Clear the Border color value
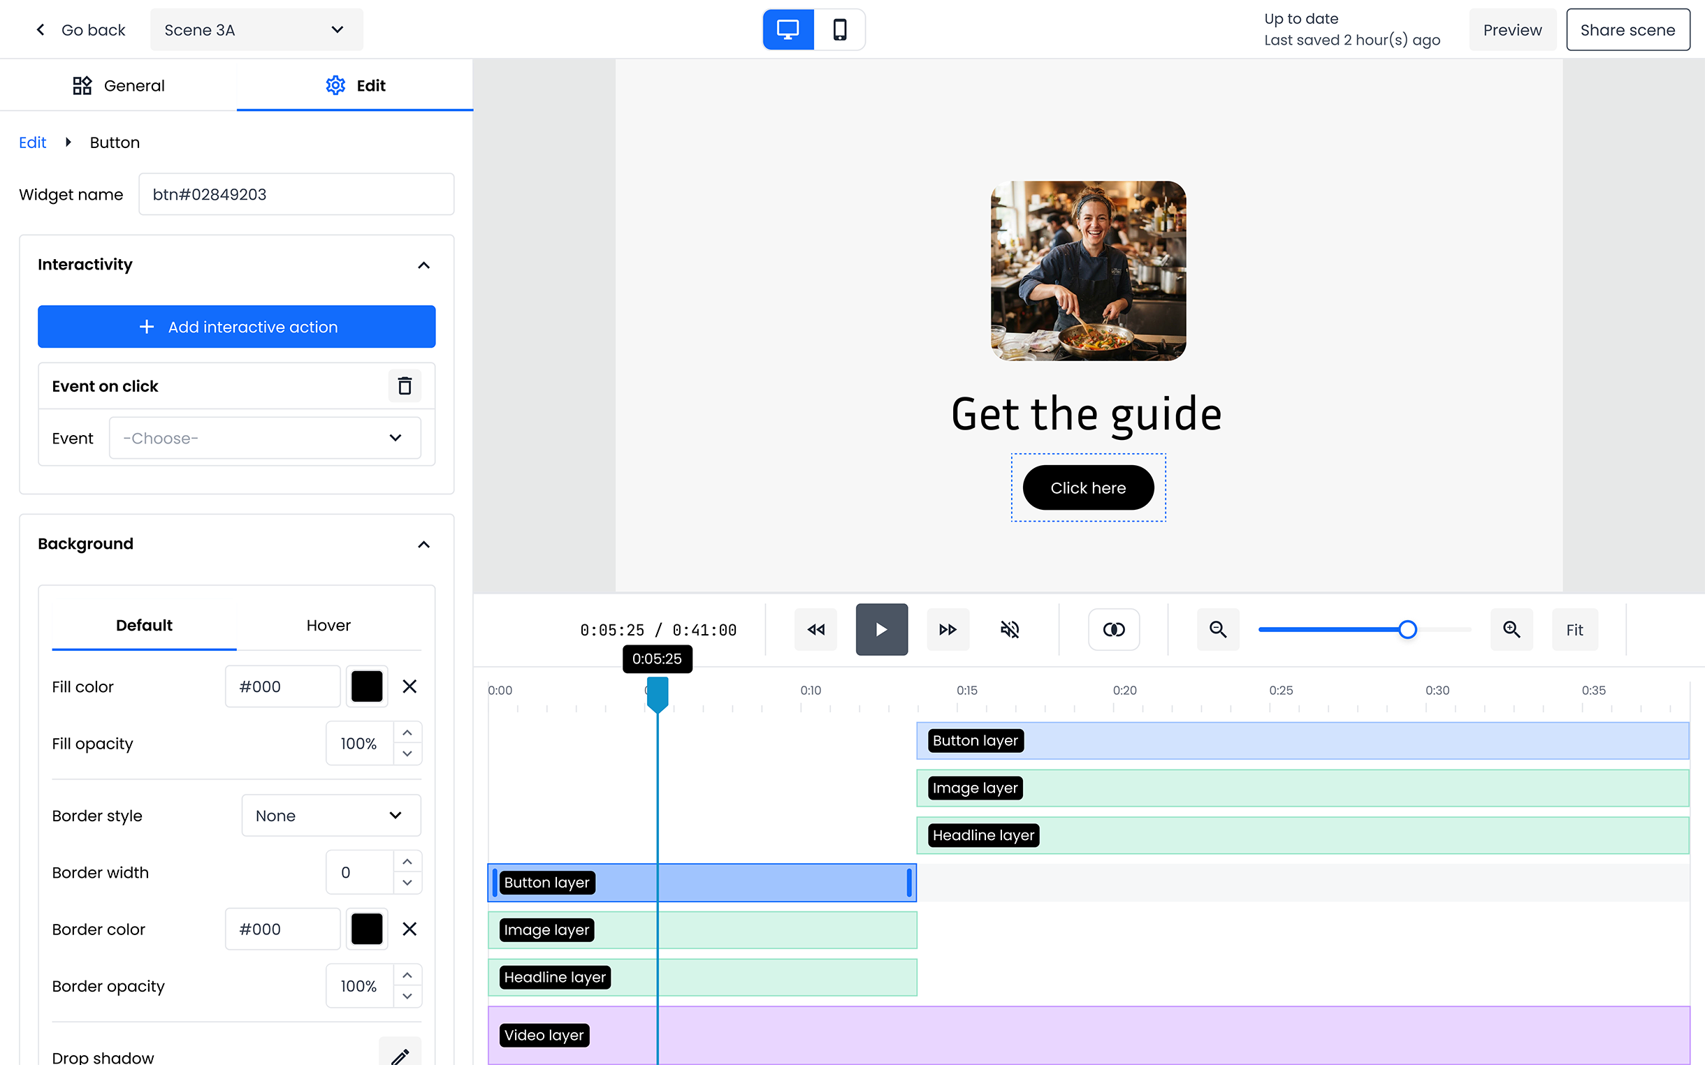The image size is (1705, 1065). (409, 929)
